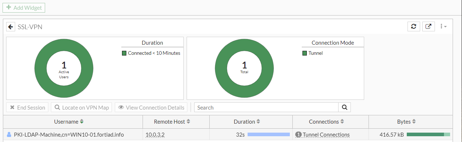Image resolution: width=462 pixels, height=142 pixels.
Task: Click the SSL-VPN widget title
Action: [x=30, y=27]
